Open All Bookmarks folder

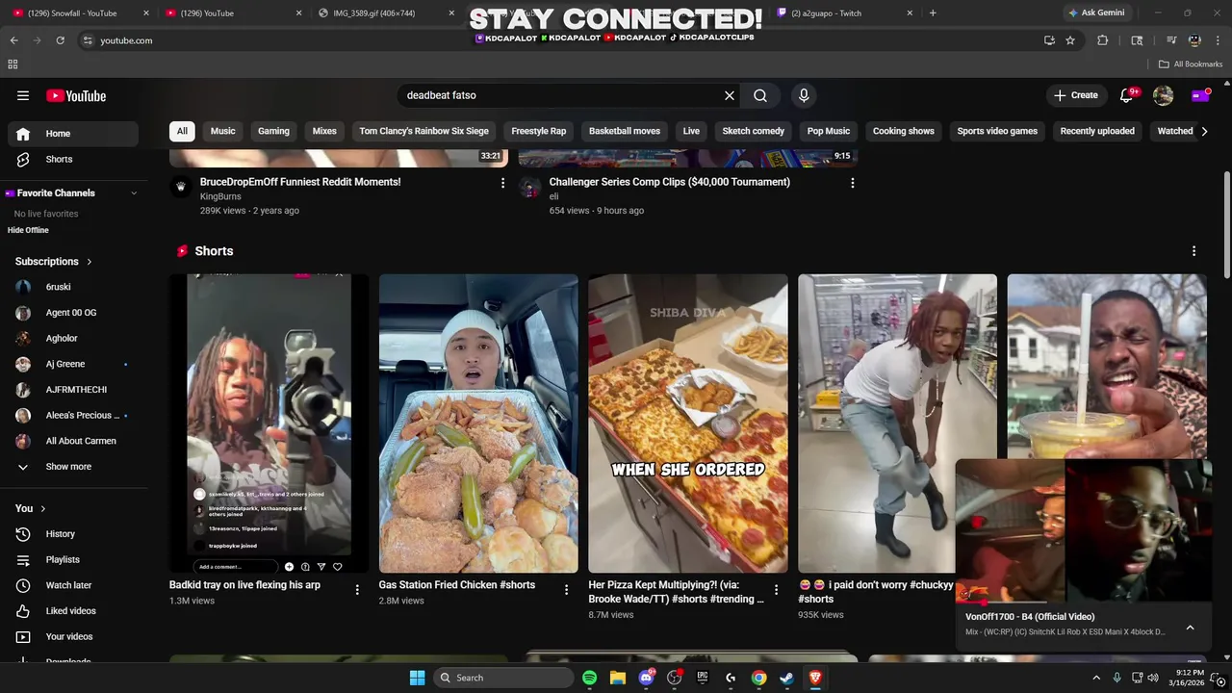point(1191,64)
